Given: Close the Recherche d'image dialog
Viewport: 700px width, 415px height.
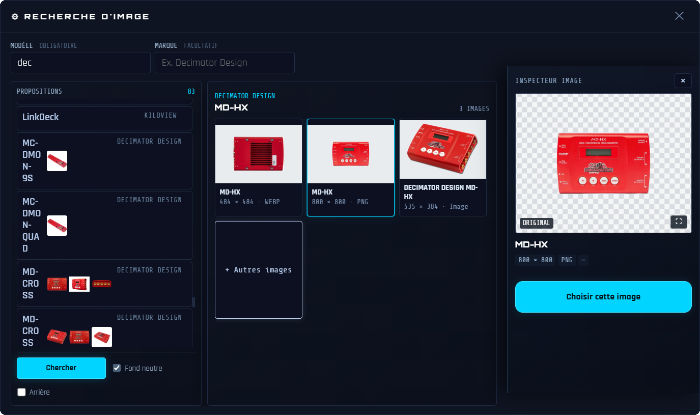Looking at the screenshot, I should [679, 16].
